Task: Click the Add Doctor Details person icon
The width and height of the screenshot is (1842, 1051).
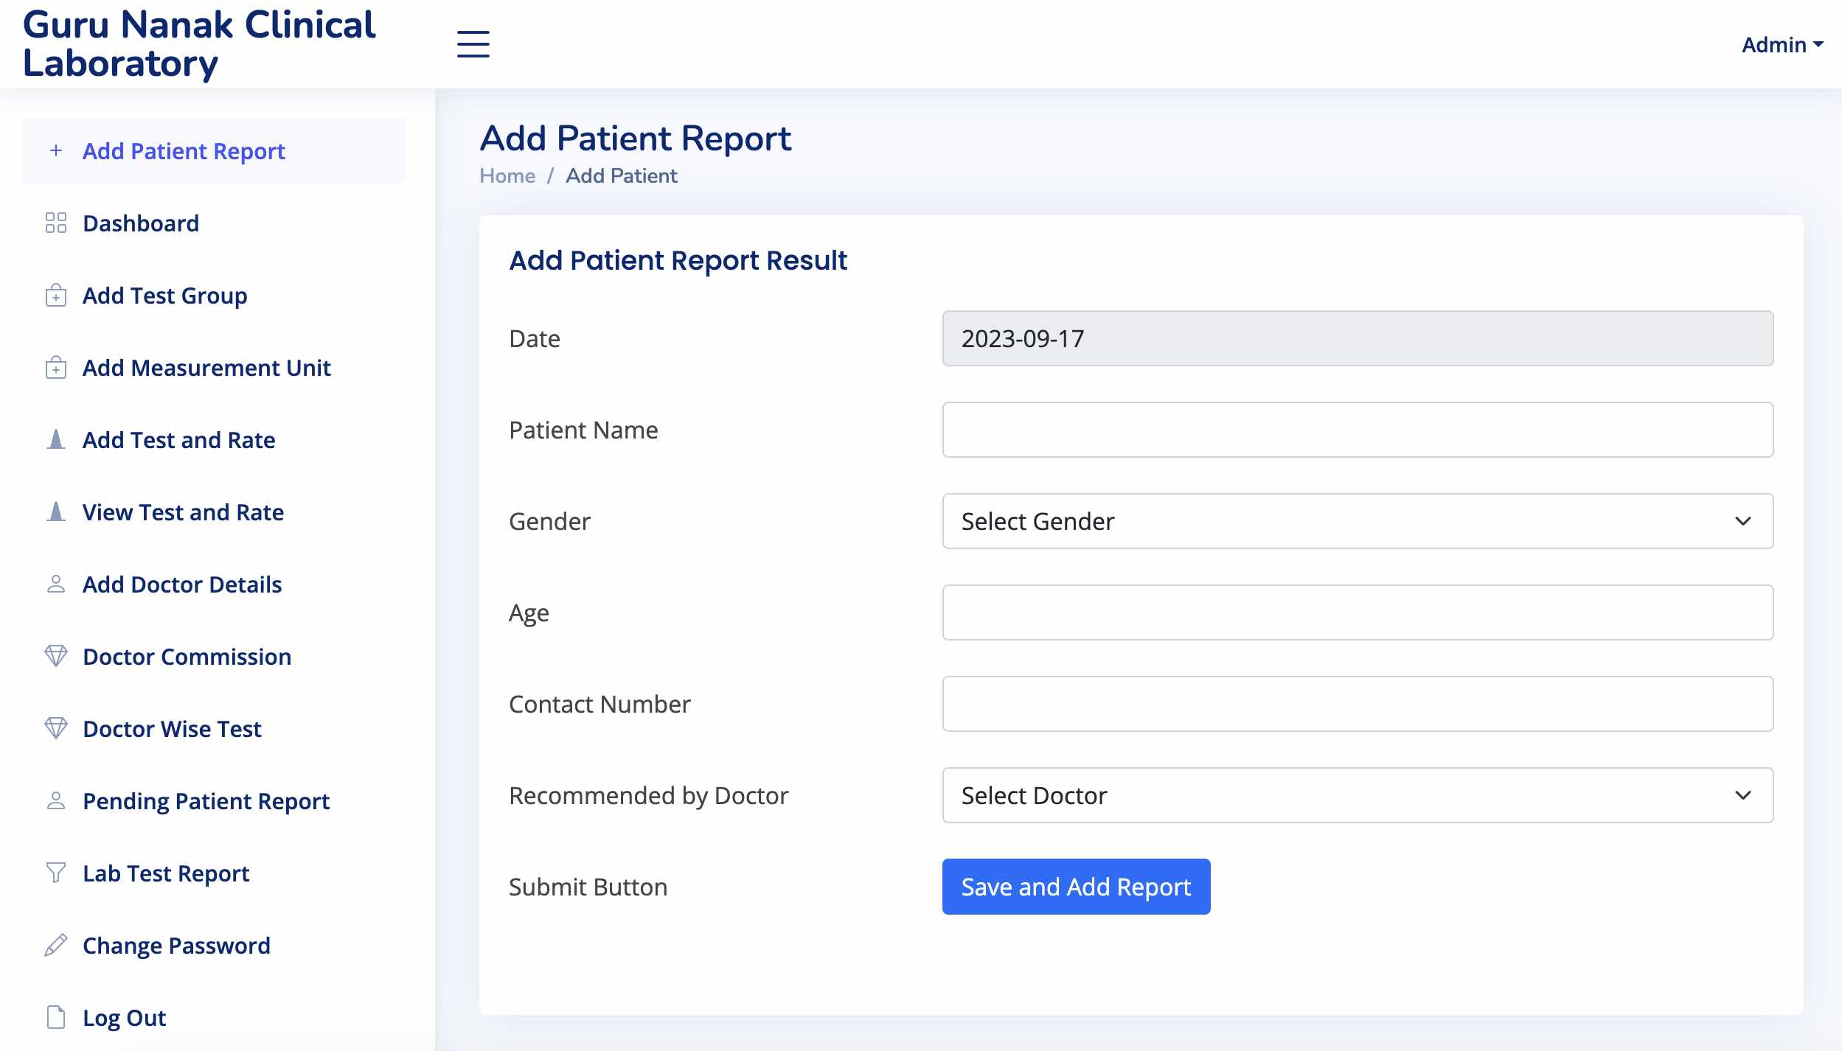Action: click(56, 584)
